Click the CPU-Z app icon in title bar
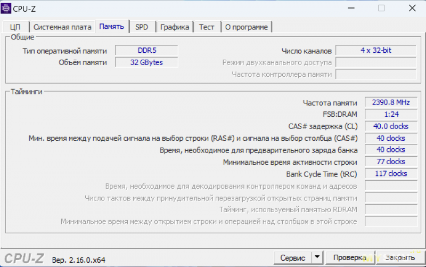Viewport: 426px width, 267px height. (x=6, y=9)
